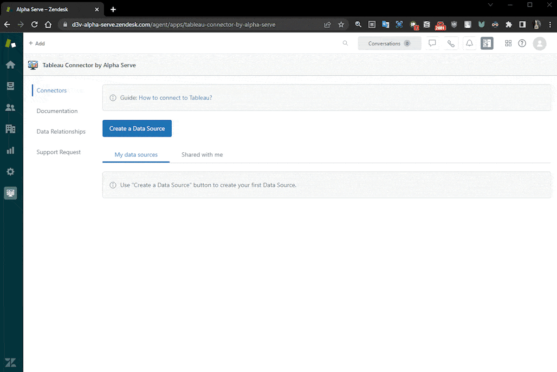The width and height of the screenshot is (557, 372).
Task: Click Create a Data Source button
Action: pos(137,129)
